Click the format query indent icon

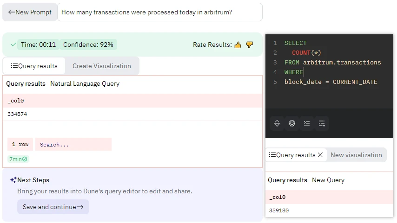point(307,123)
